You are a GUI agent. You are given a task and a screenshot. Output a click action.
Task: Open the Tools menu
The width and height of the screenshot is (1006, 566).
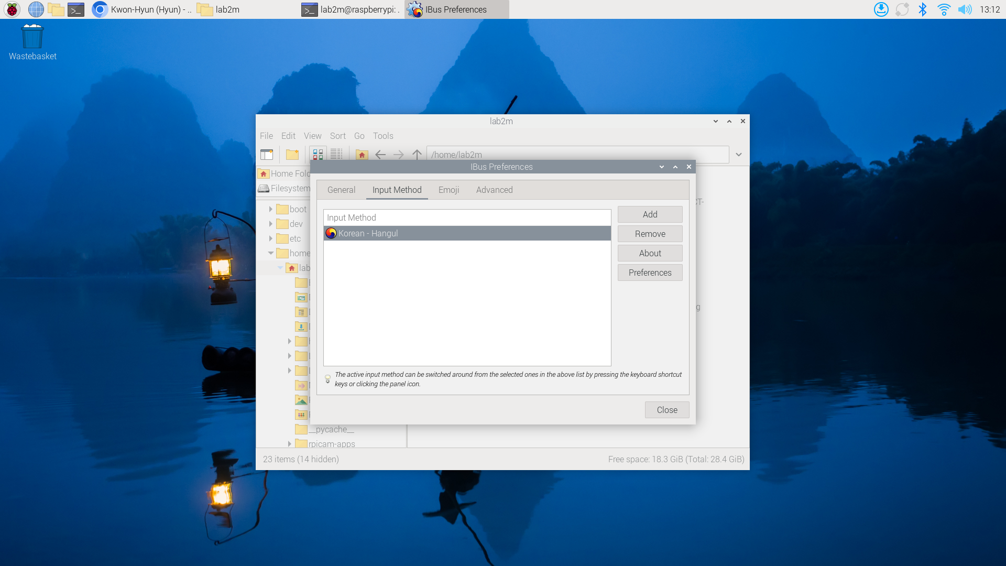383,136
